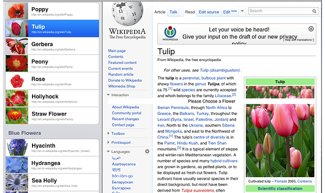Open Scientific classification header link
325x193 pixels.
[280, 189]
